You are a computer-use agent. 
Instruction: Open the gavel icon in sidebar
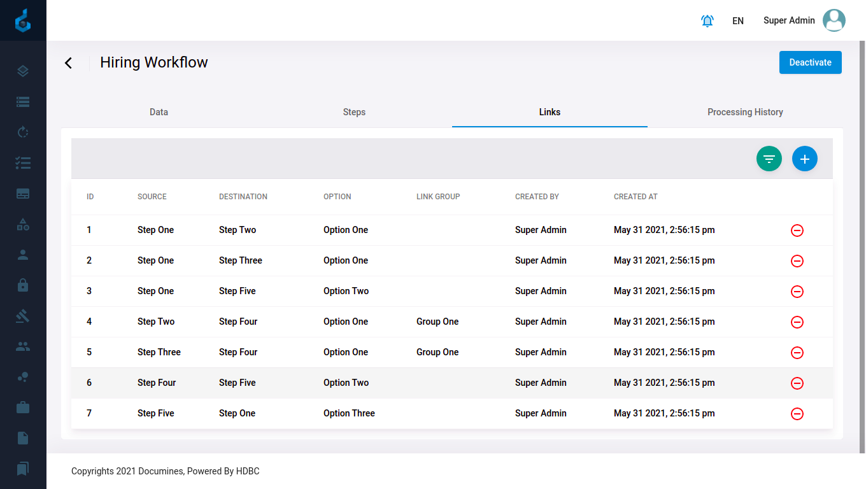23,316
